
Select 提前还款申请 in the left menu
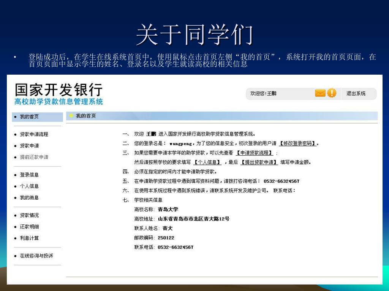(x=34, y=157)
